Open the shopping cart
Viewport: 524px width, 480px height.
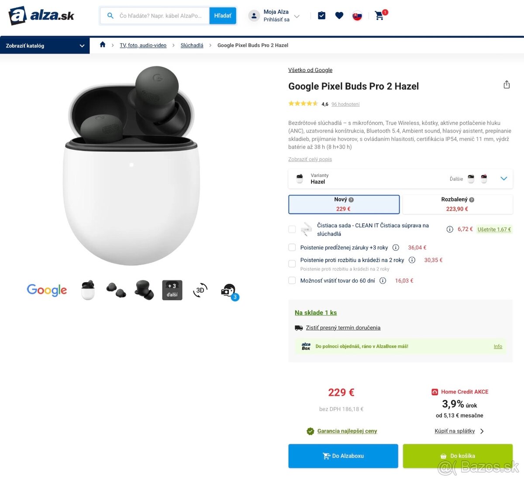coord(379,15)
